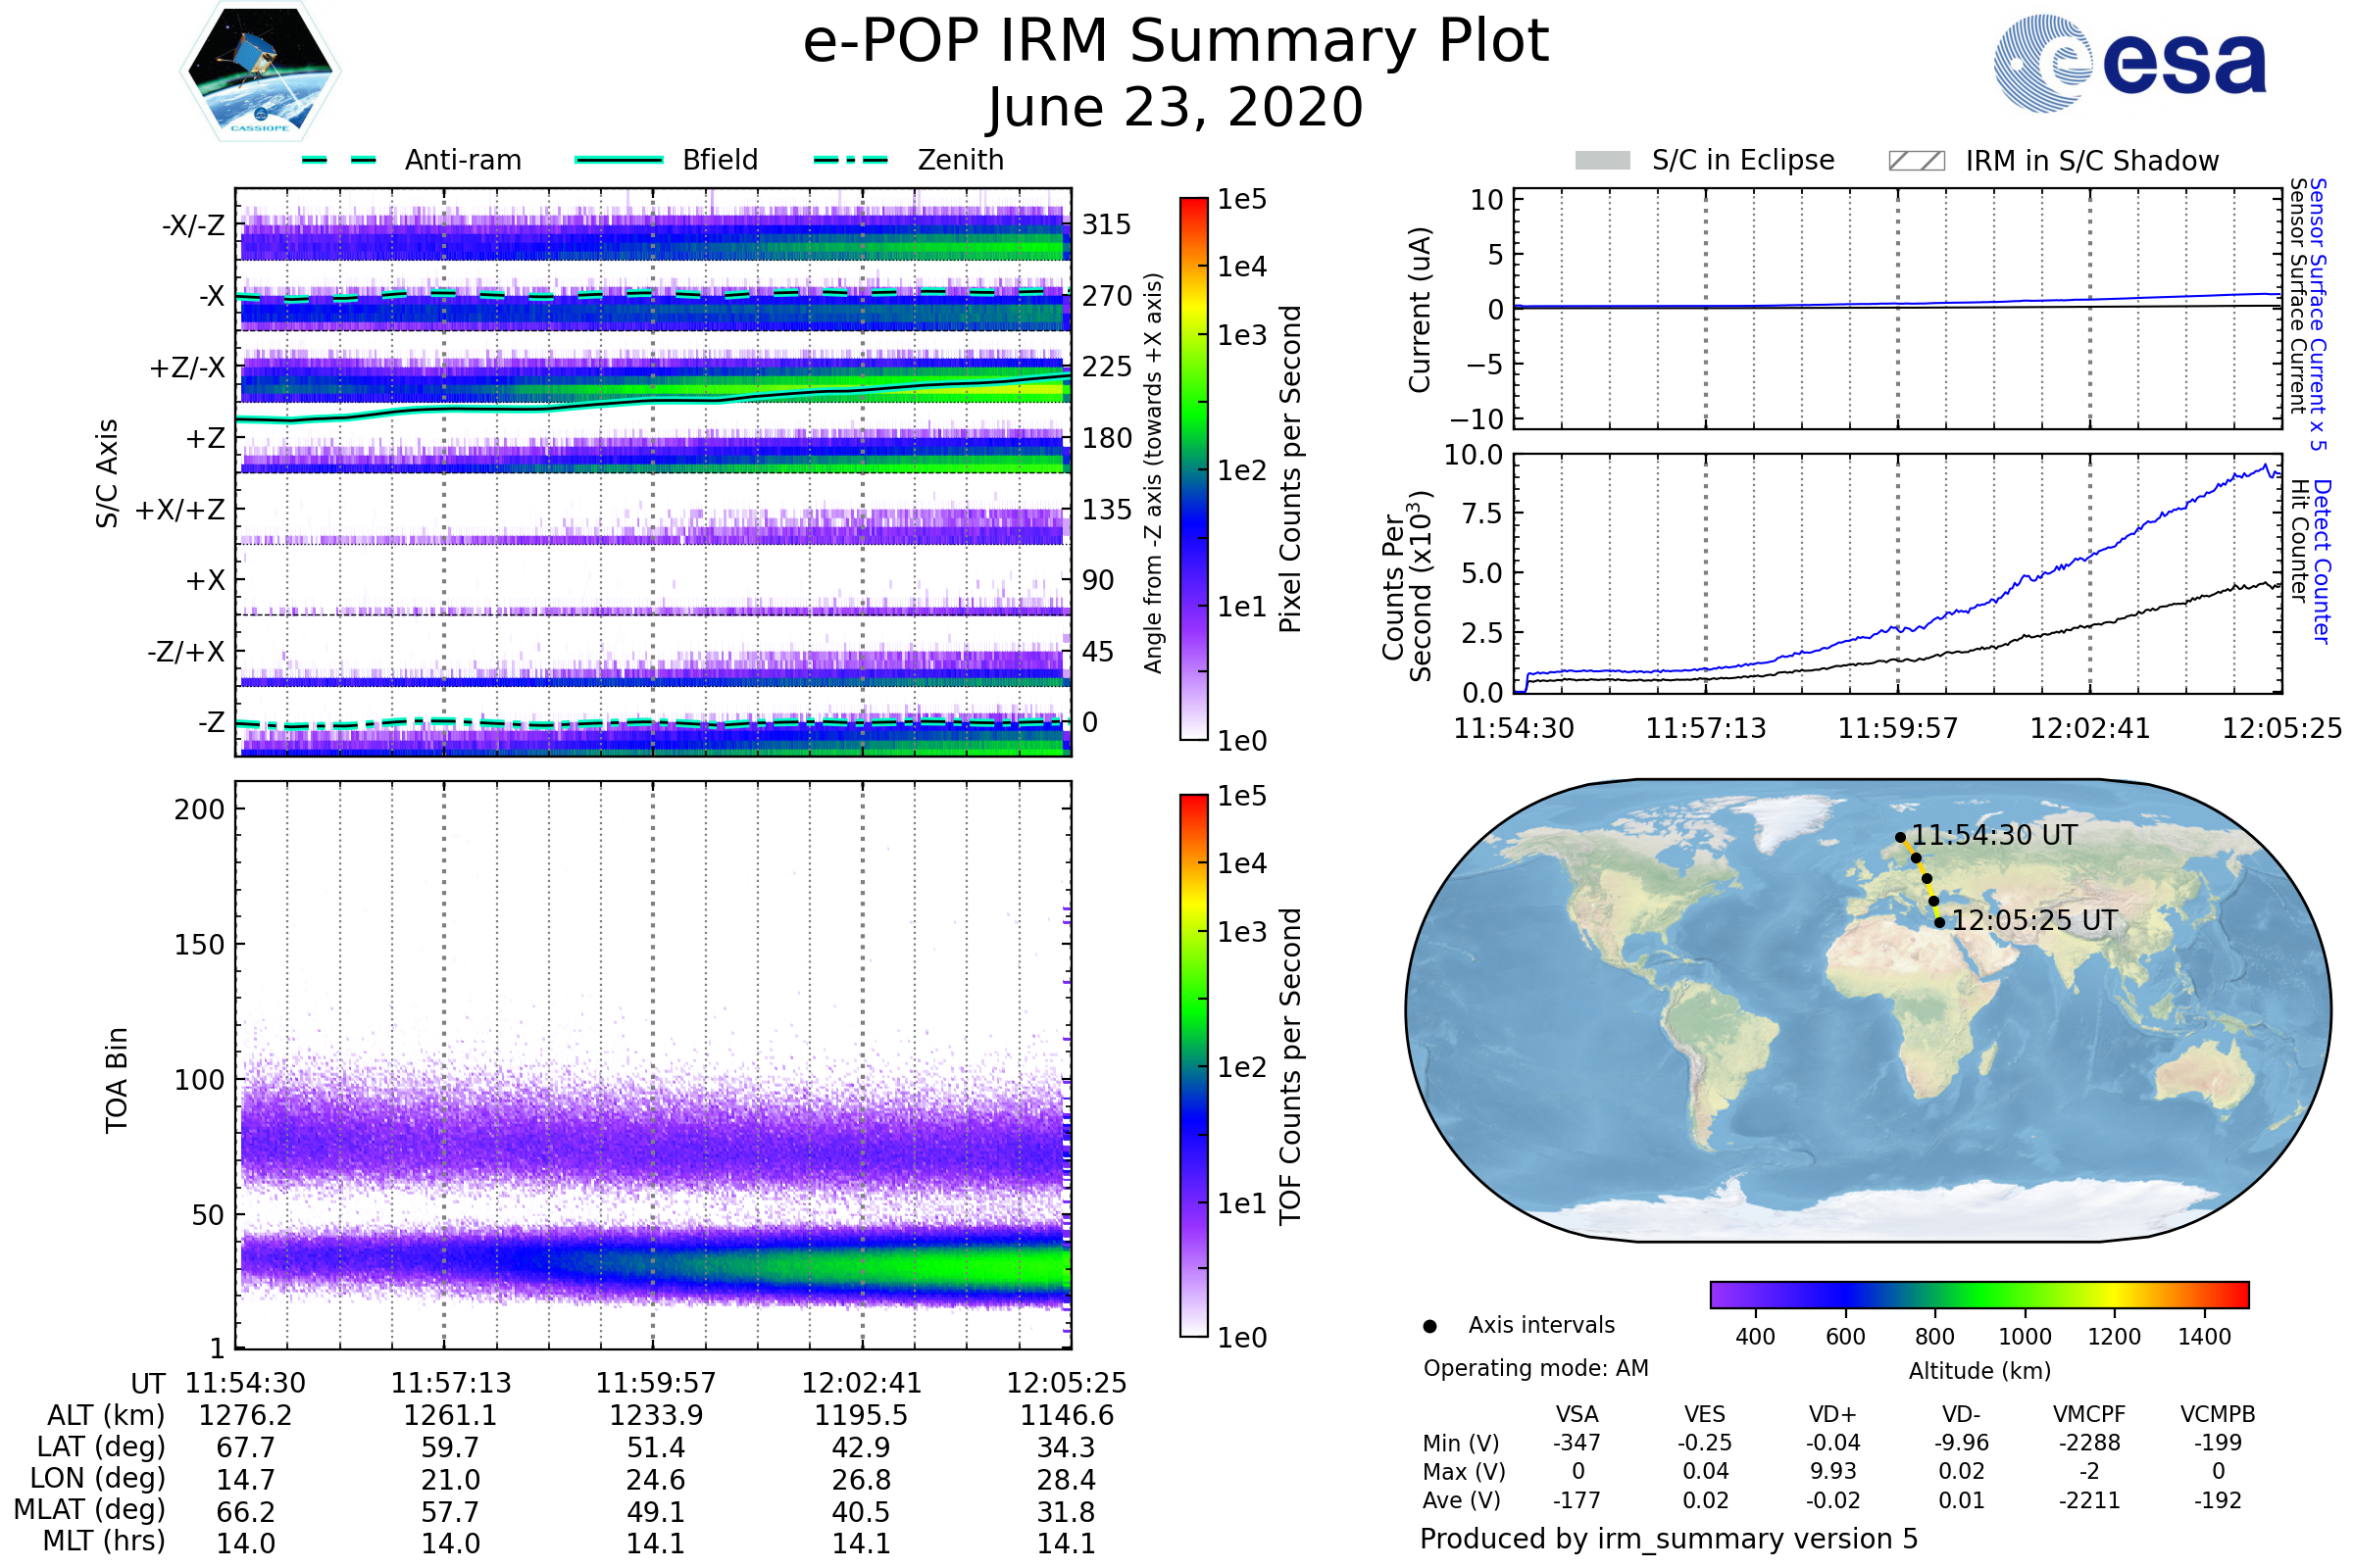This screenshot has height=1568, width=2353.
Task: Click the Pixel Counts per Second colorbar
Action: click(x=1194, y=469)
